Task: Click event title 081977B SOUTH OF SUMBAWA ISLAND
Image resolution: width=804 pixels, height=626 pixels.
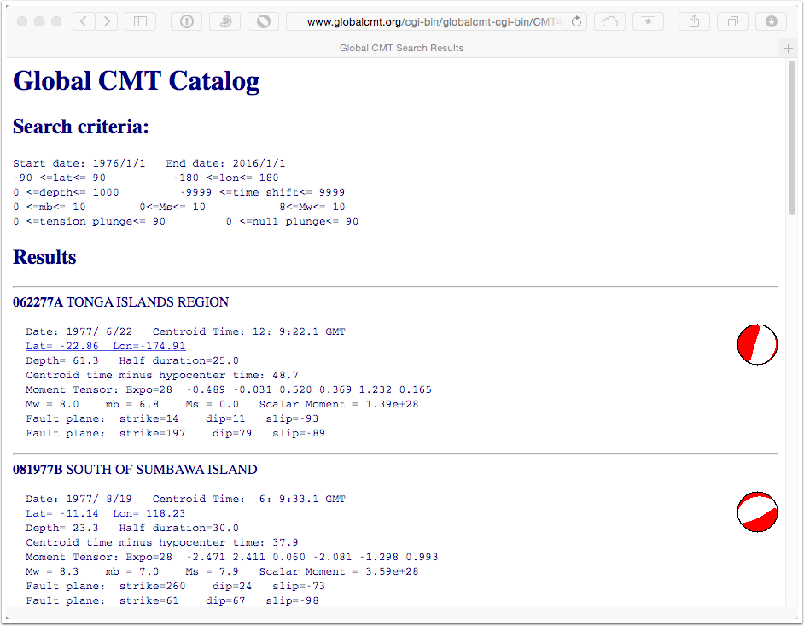Action: pos(135,470)
